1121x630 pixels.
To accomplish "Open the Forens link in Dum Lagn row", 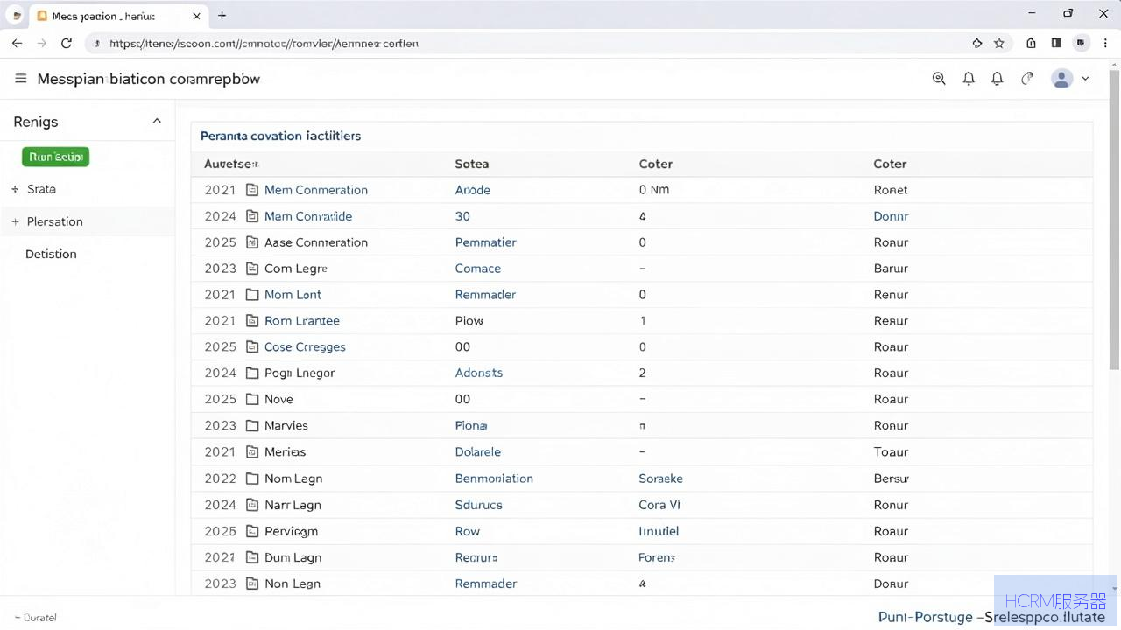I will pyautogui.click(x=657, y=557).
